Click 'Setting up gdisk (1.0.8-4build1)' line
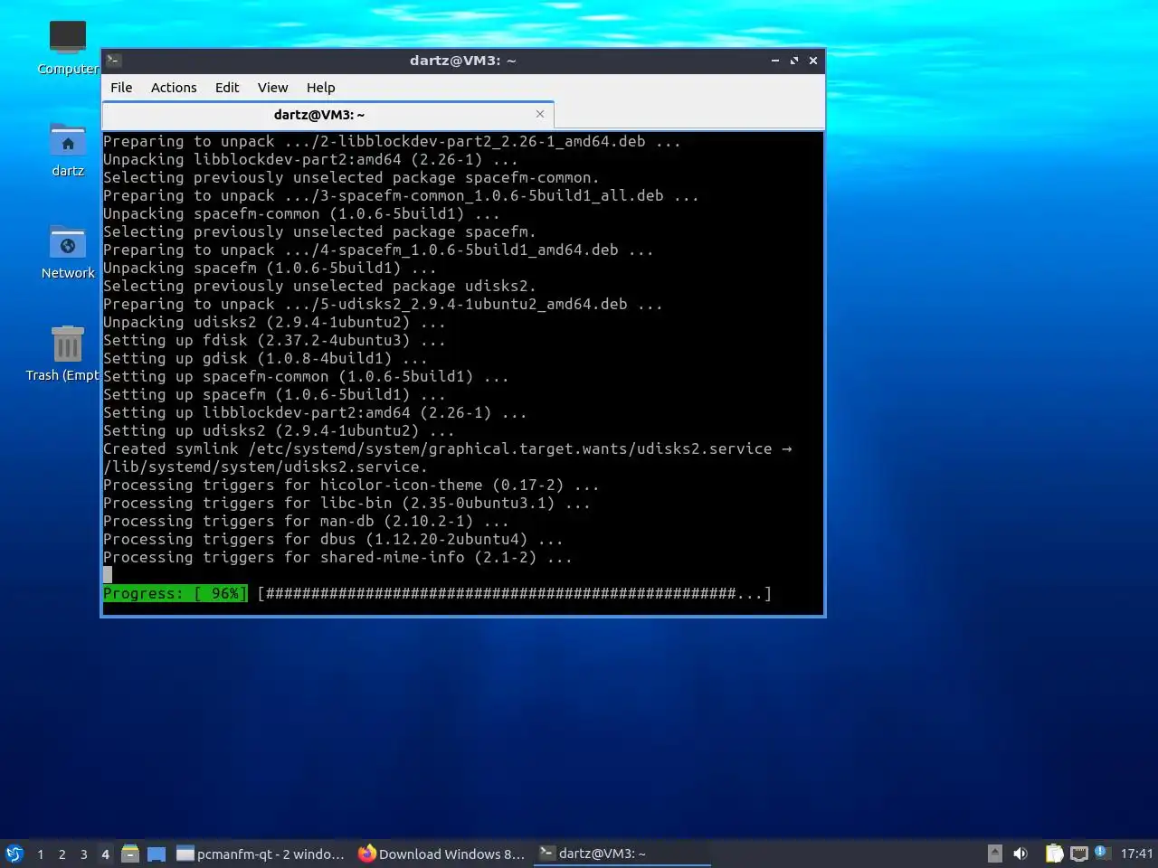Screen dimensions: 1158x868 point(265,359)
